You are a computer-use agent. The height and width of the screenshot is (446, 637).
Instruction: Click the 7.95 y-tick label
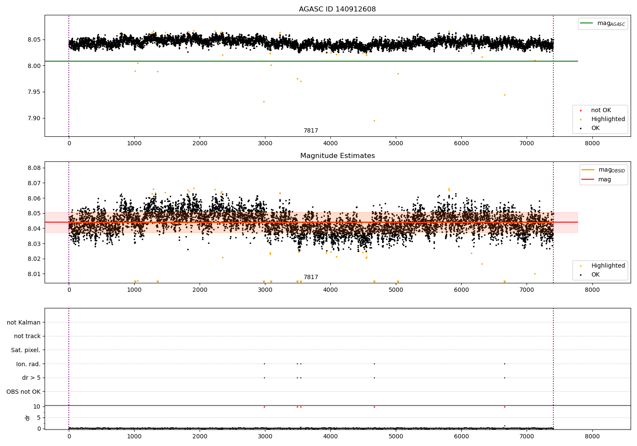click(x=34, y=92)
